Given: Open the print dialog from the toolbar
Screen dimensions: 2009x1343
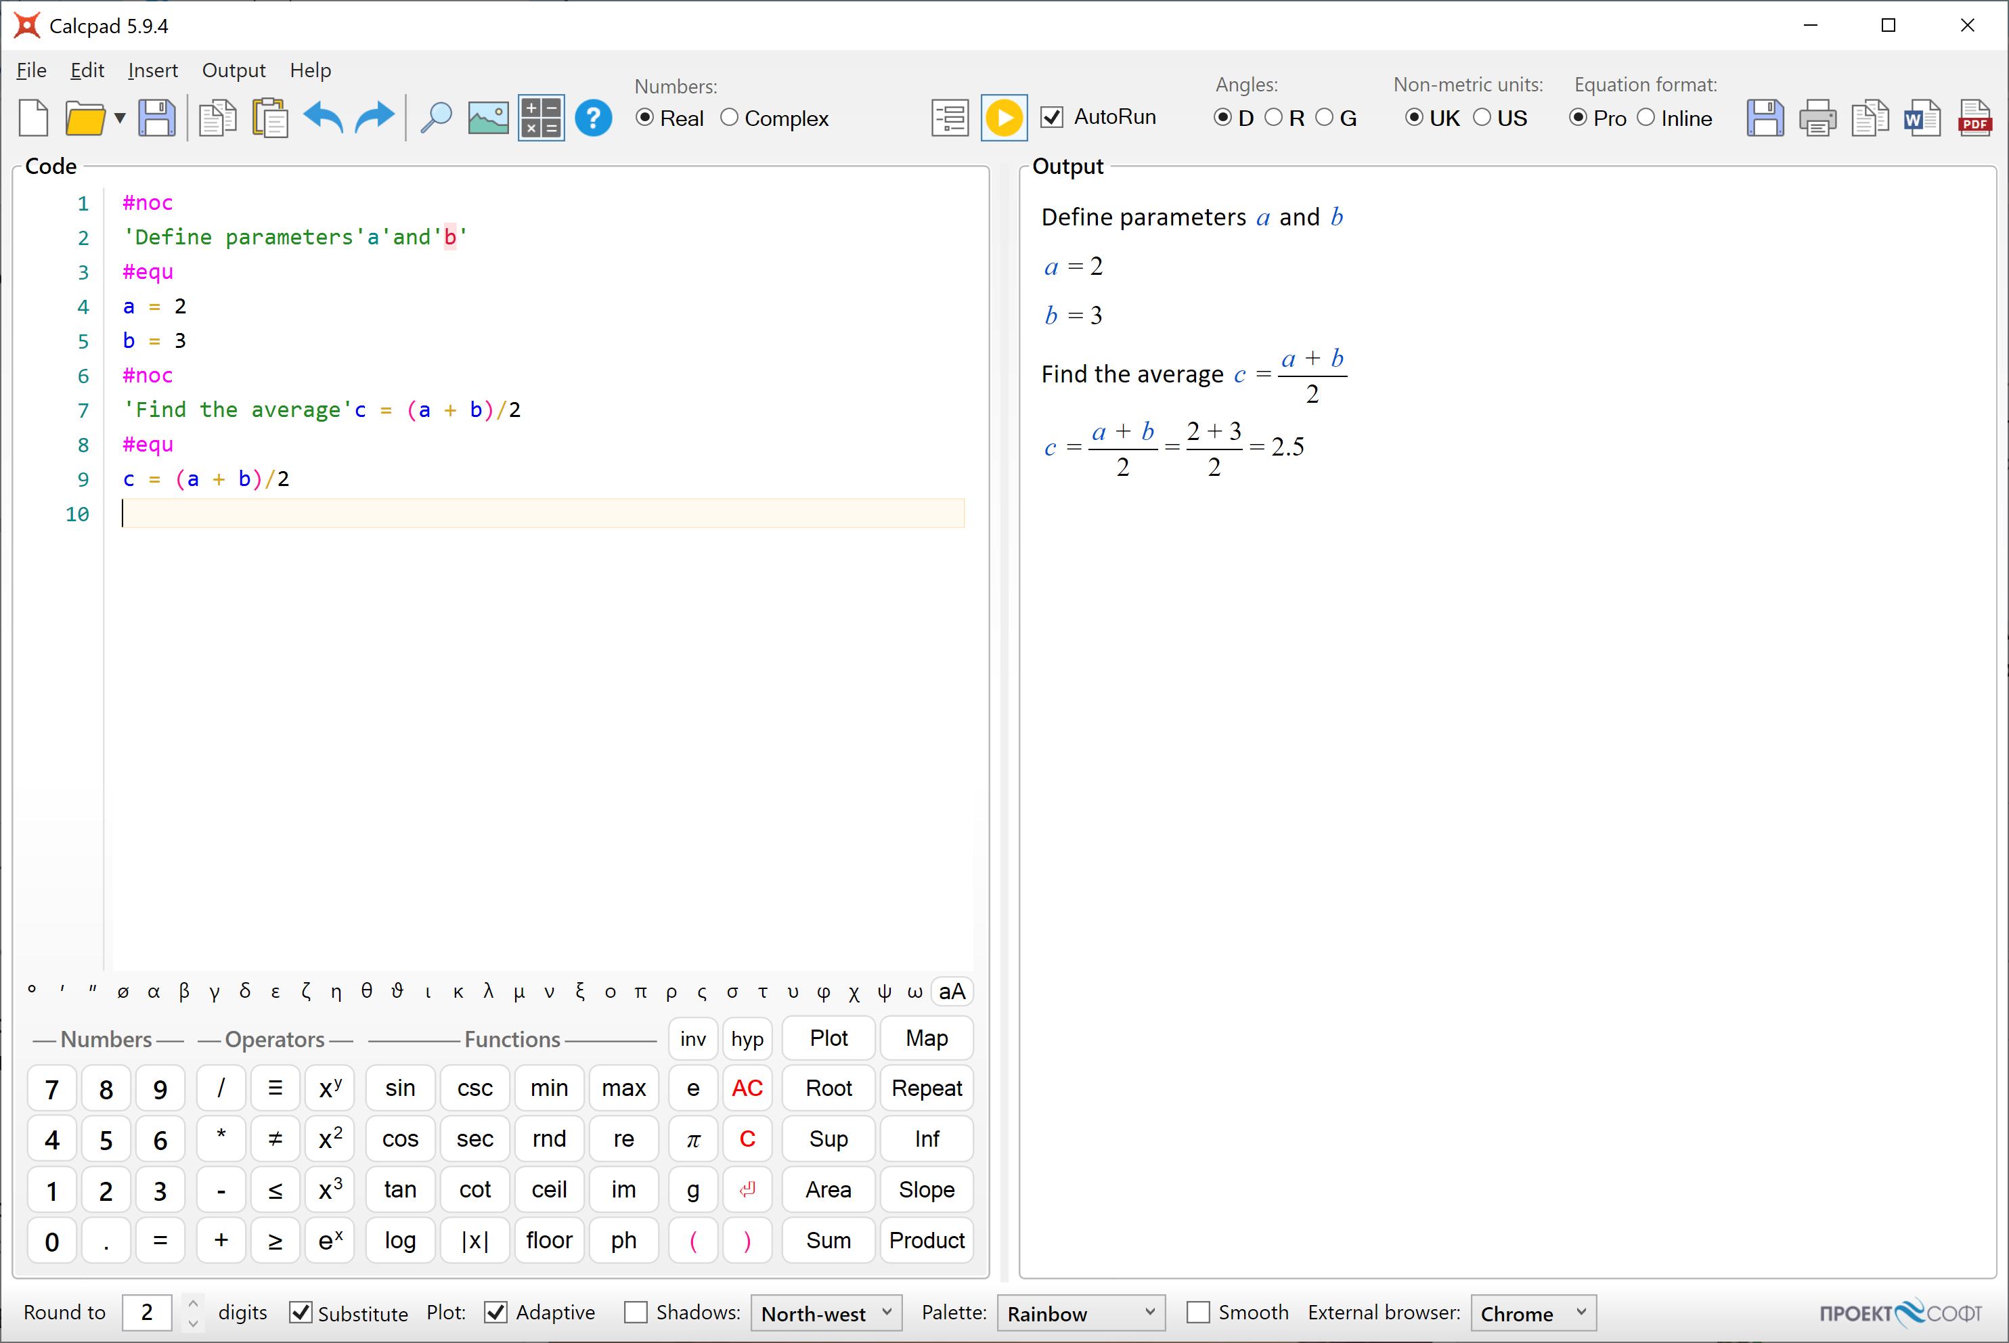Looking at the screenshot, I should (1817, 117).
